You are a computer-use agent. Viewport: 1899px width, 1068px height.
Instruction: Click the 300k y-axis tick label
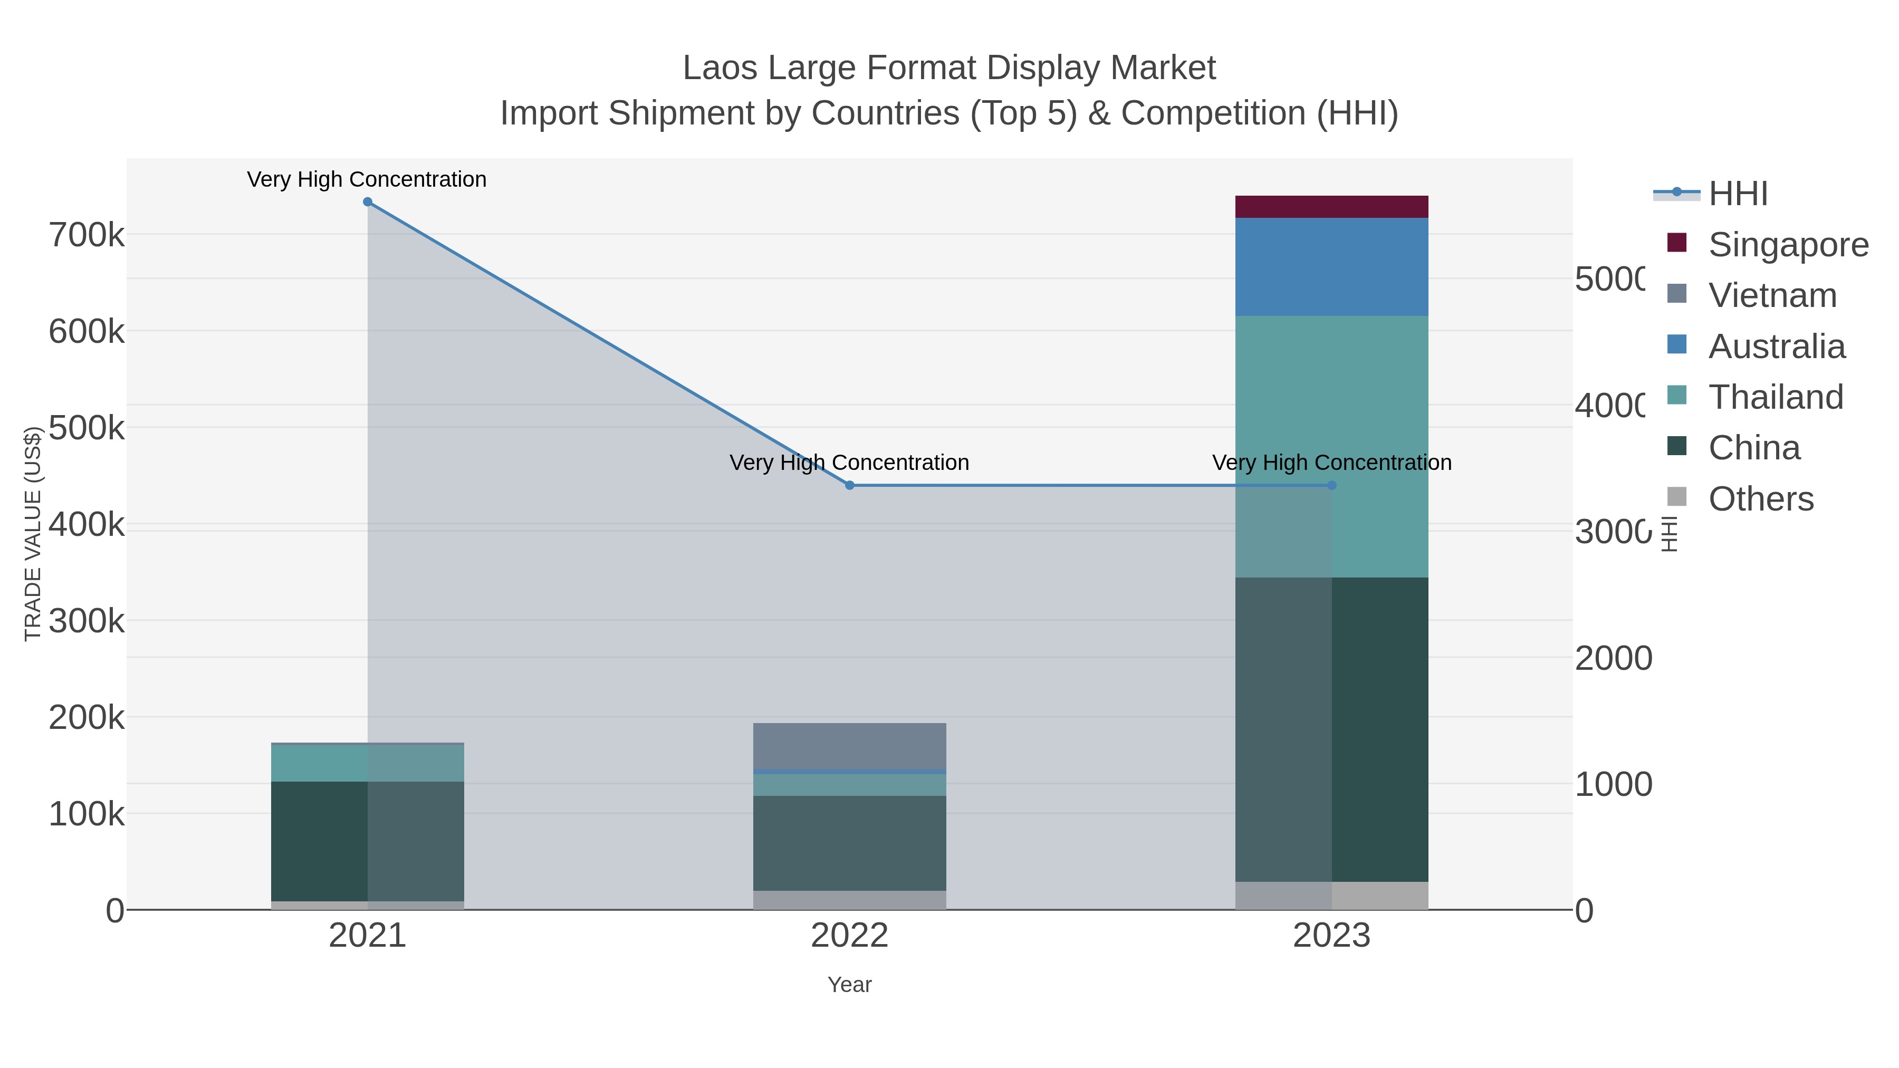(87, 621)
